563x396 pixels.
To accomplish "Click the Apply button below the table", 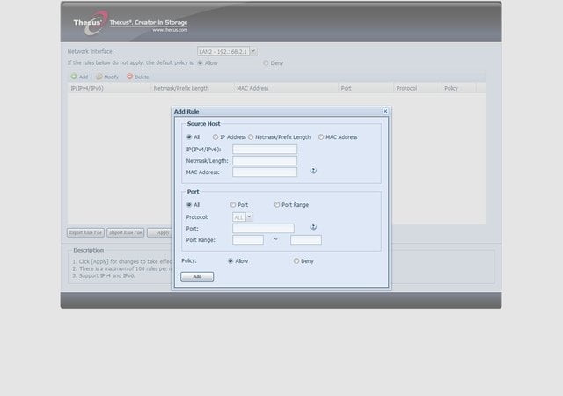I will 159,232.
